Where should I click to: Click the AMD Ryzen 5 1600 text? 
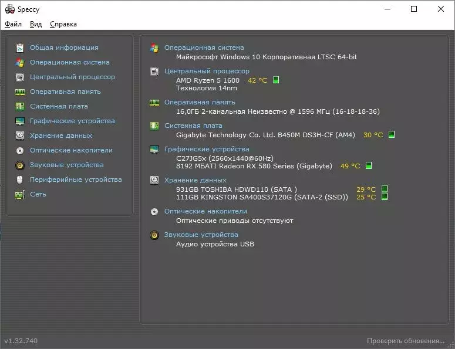click(x=208, y=80)
